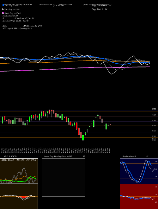Click the blue 20 Day legend swatch
This screenshot has width=158, height=209.
[x=3, y=5]
